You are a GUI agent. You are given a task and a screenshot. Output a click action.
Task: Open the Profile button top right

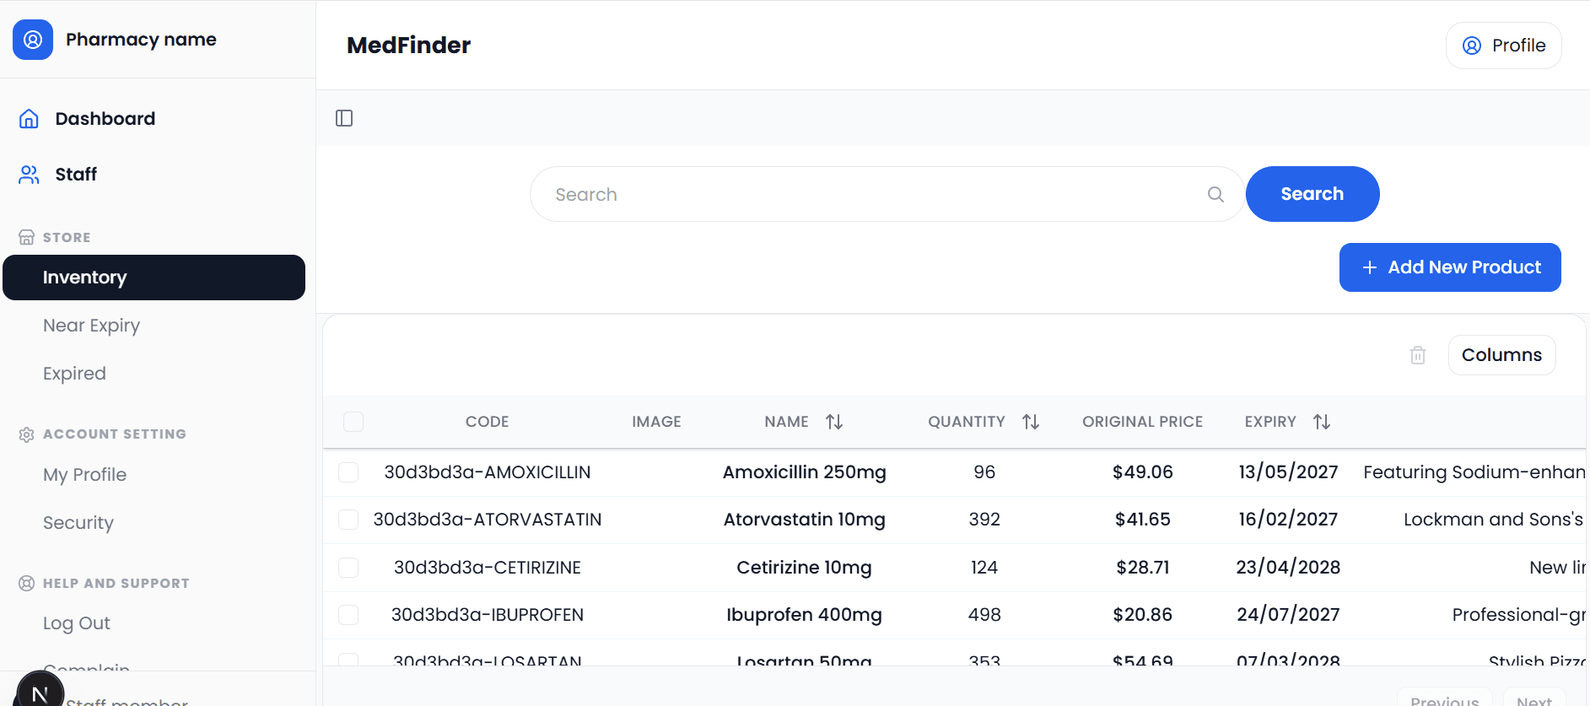click(x=1503, y=46)
